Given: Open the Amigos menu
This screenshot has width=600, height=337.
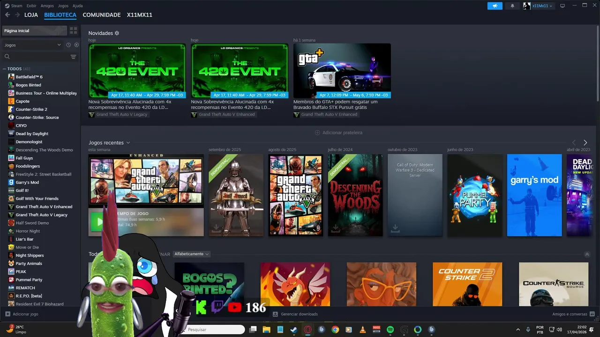Looking at the screenshot, I should (47, 6).
